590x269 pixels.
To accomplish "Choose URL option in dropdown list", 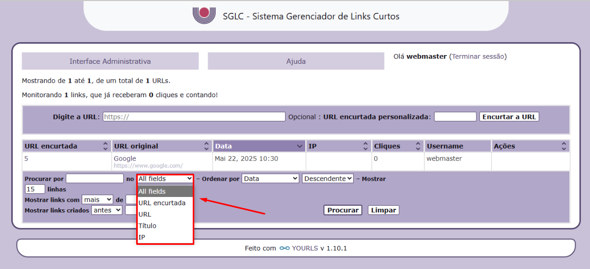I will (x=165, y=214).
